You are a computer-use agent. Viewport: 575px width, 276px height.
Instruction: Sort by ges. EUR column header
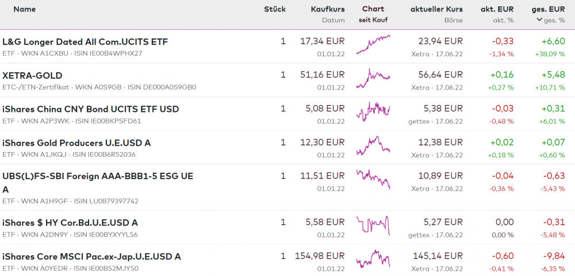coord(549,9)
